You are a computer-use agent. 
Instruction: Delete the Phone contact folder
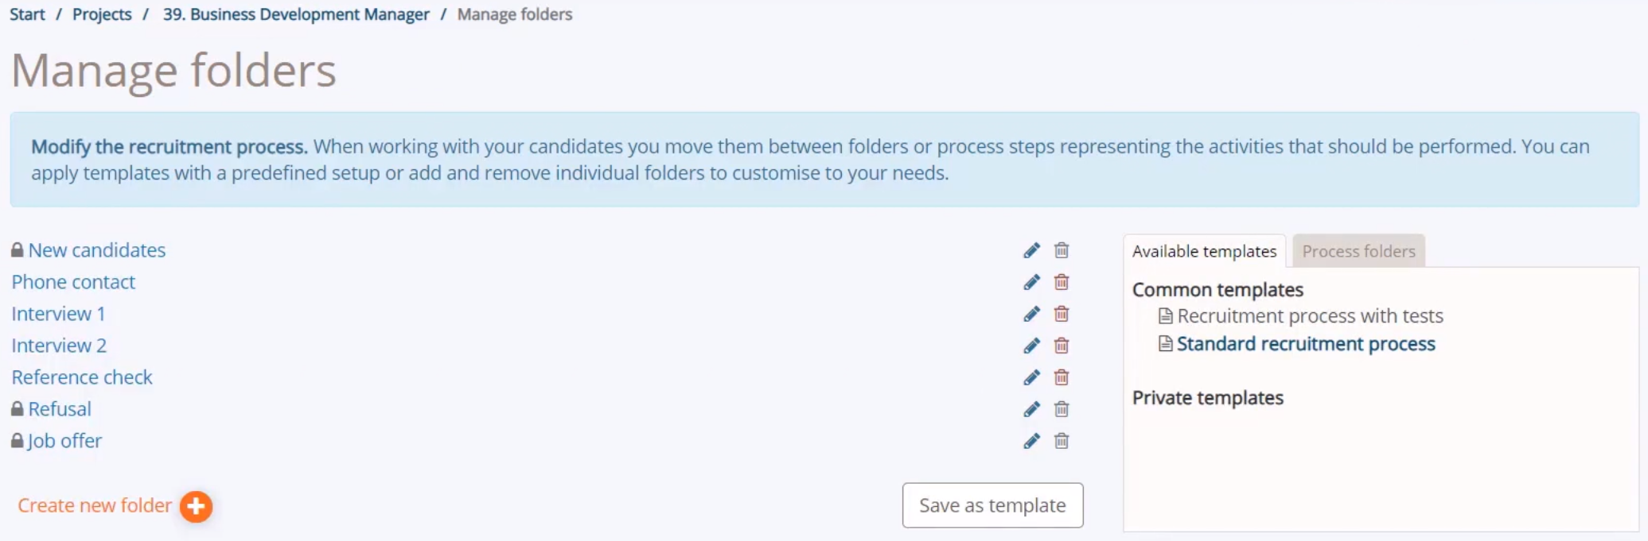point(1062,282)
